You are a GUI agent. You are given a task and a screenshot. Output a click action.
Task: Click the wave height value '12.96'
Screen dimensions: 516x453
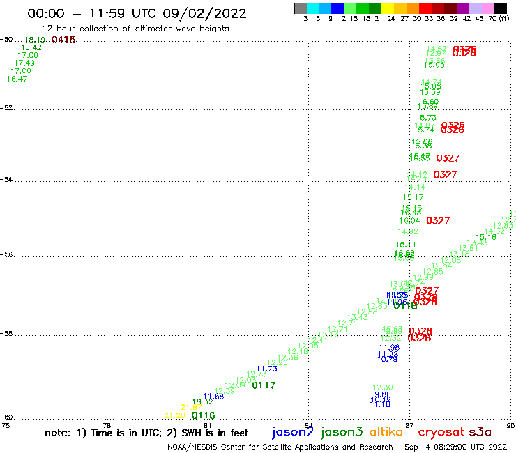click(x=277, y=362)
